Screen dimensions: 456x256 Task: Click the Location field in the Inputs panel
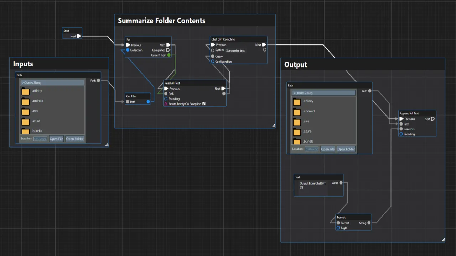coord(40,139)
